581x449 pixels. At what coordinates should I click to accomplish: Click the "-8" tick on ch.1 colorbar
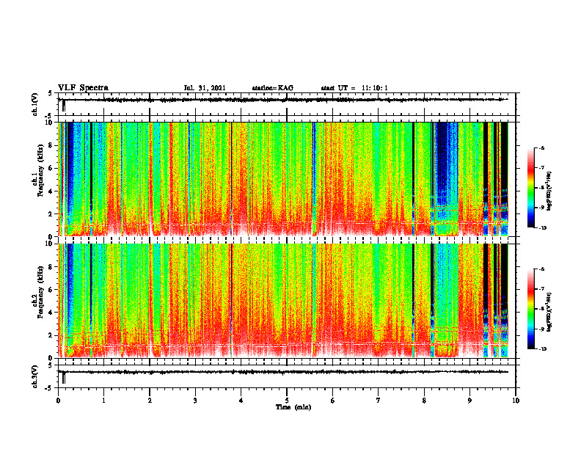541,188
